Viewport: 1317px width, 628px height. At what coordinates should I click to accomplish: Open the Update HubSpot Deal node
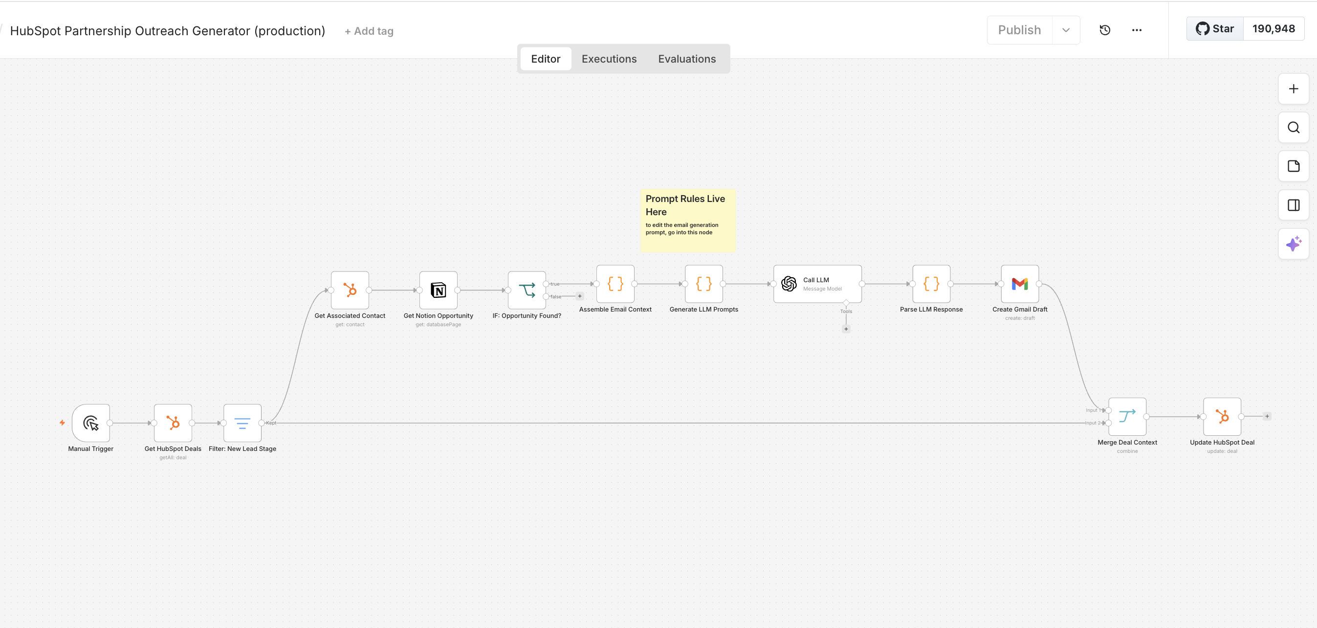[x=1222, y=417]
